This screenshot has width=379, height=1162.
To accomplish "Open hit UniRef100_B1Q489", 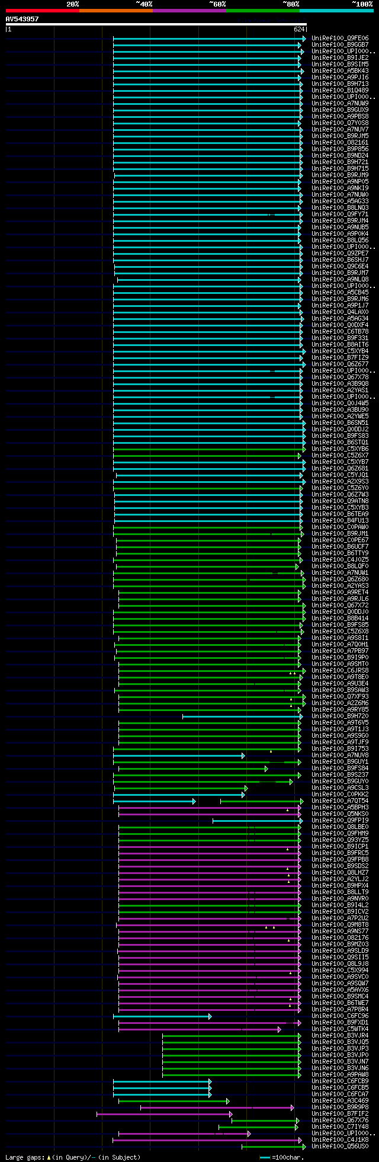I will pos(340,91).
